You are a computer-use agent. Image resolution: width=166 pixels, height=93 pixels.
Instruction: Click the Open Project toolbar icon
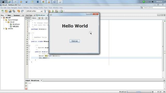10,11
